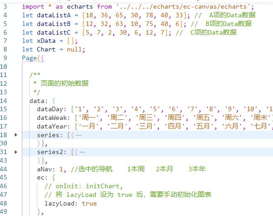Click the number 75 in dataListB

click(149, 24)
